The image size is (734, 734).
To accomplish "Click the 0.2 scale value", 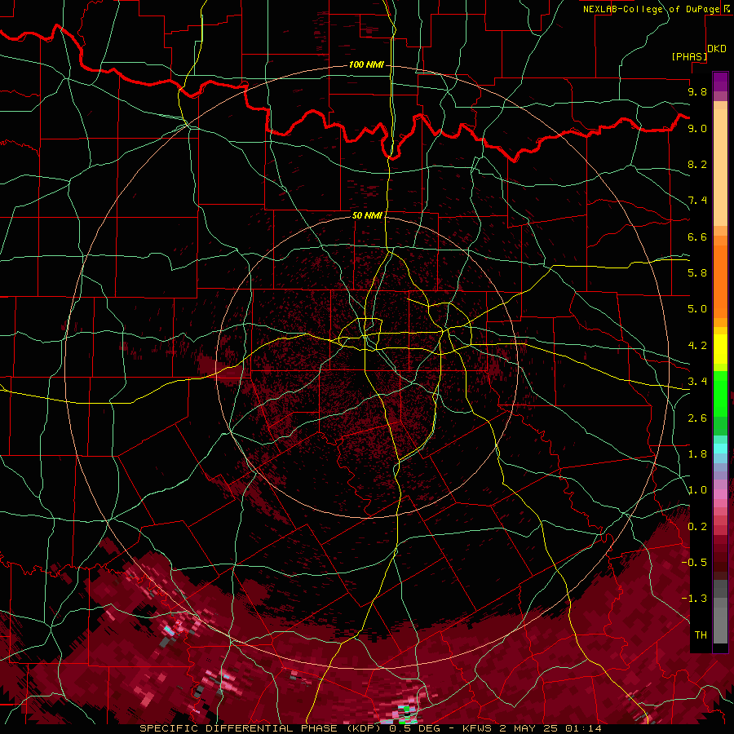I will coord(697,527).
